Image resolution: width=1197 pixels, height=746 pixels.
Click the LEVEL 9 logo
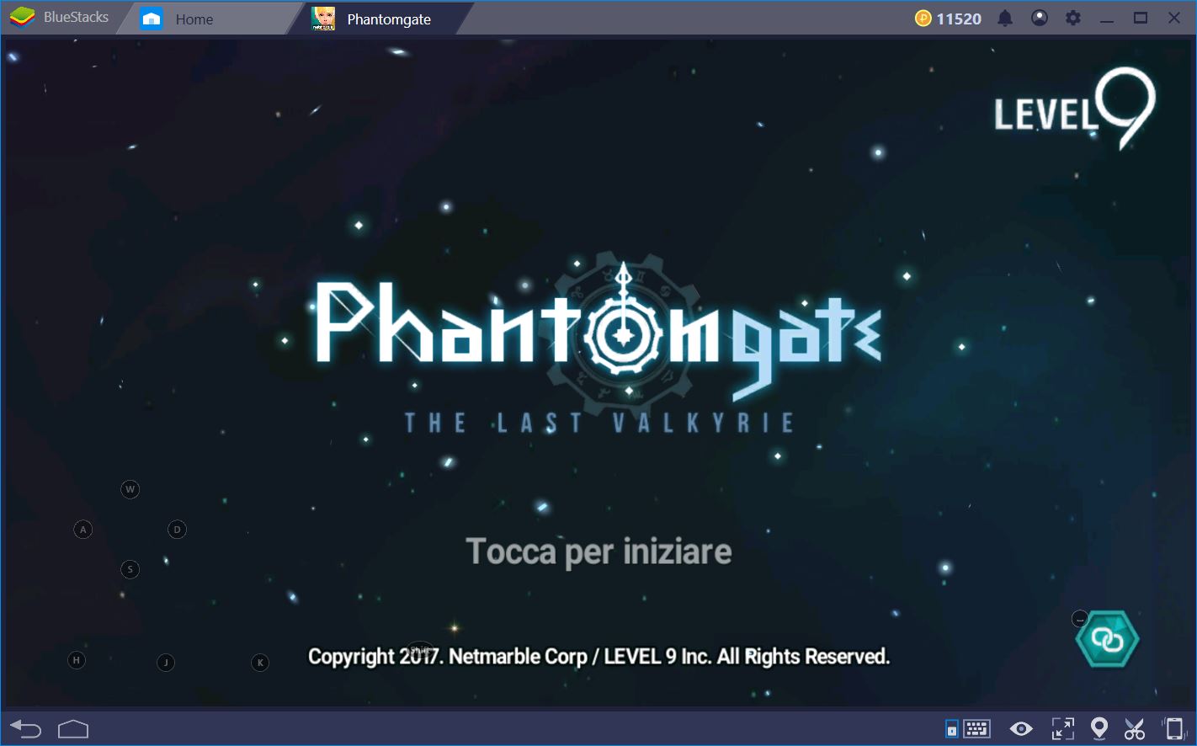pyautogui.click(x=1076, y=109)
